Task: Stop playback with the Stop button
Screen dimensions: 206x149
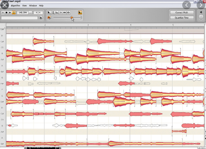Action: [6, 13]
